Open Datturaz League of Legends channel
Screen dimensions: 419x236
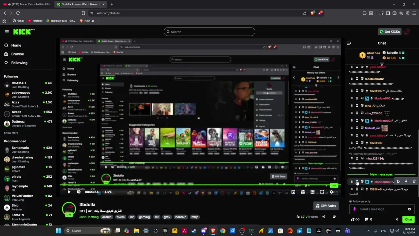[x=28, y=123]
